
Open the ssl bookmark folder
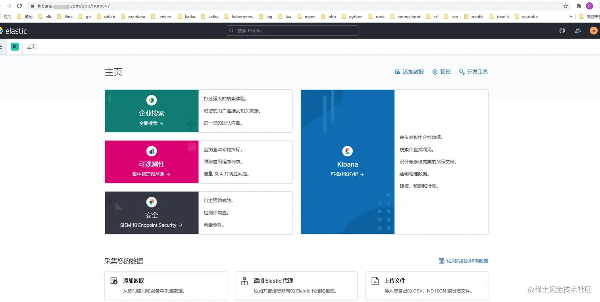(x=433, y=17)
